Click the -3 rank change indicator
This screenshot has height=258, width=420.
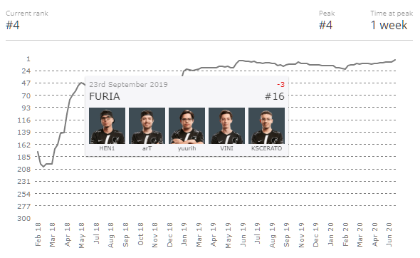(280, 85)
